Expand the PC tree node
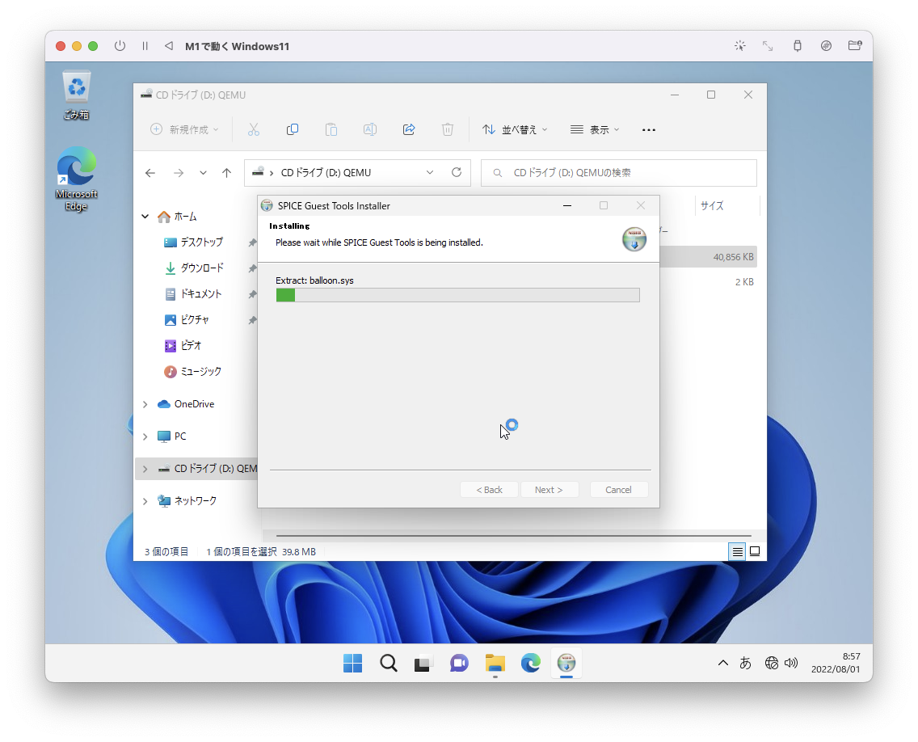 point(145,436)
